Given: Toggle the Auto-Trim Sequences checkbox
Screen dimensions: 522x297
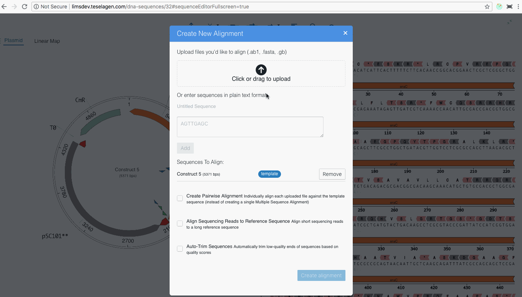Looking at the screenshot, I should 180,249.
